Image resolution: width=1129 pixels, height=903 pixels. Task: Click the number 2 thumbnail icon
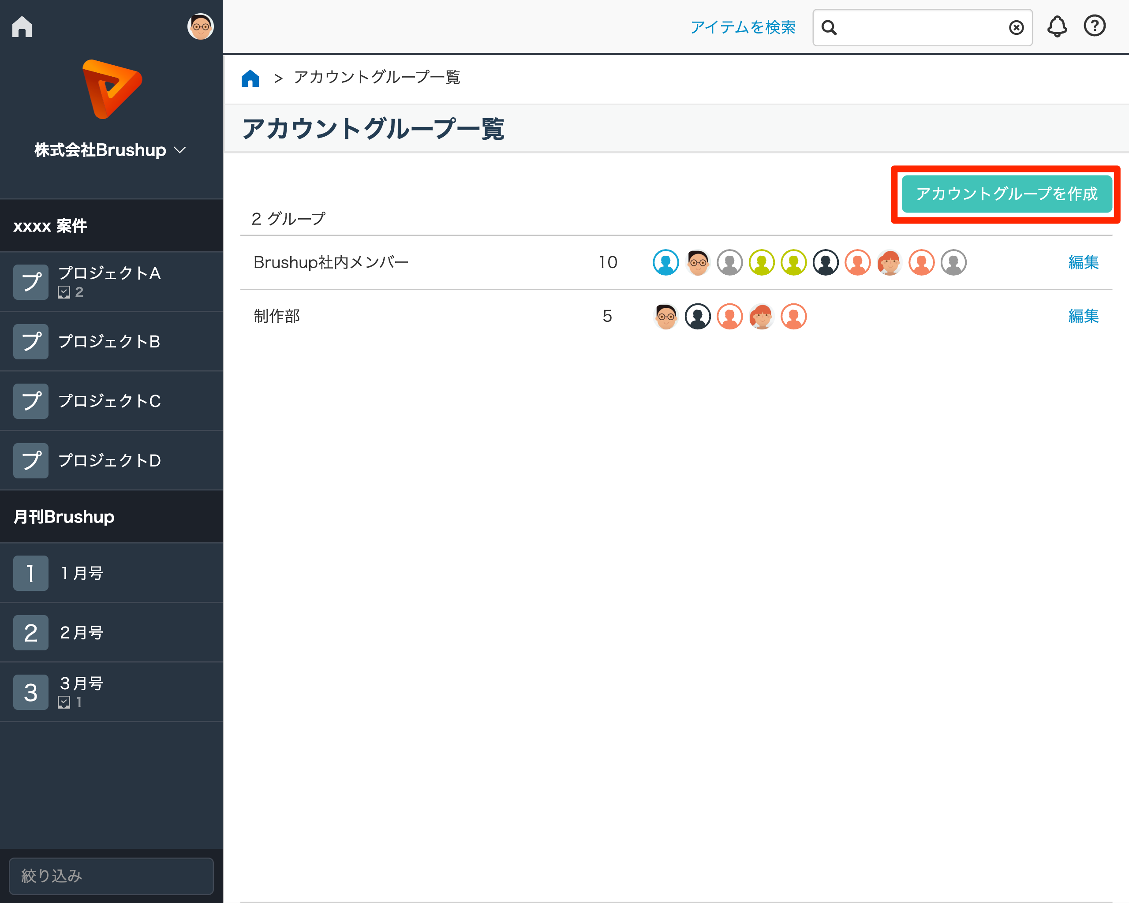31,633
